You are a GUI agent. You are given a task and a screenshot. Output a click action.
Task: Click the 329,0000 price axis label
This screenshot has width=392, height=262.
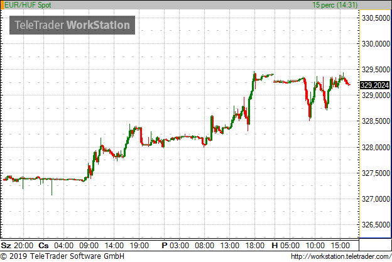376,96
